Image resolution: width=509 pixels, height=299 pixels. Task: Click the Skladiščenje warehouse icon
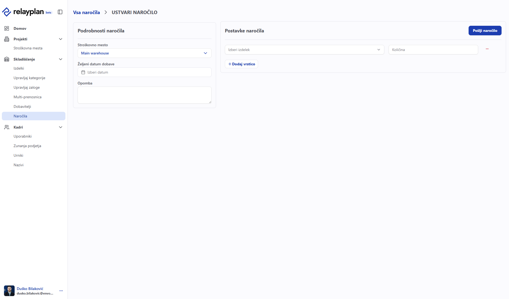[7, 59]
